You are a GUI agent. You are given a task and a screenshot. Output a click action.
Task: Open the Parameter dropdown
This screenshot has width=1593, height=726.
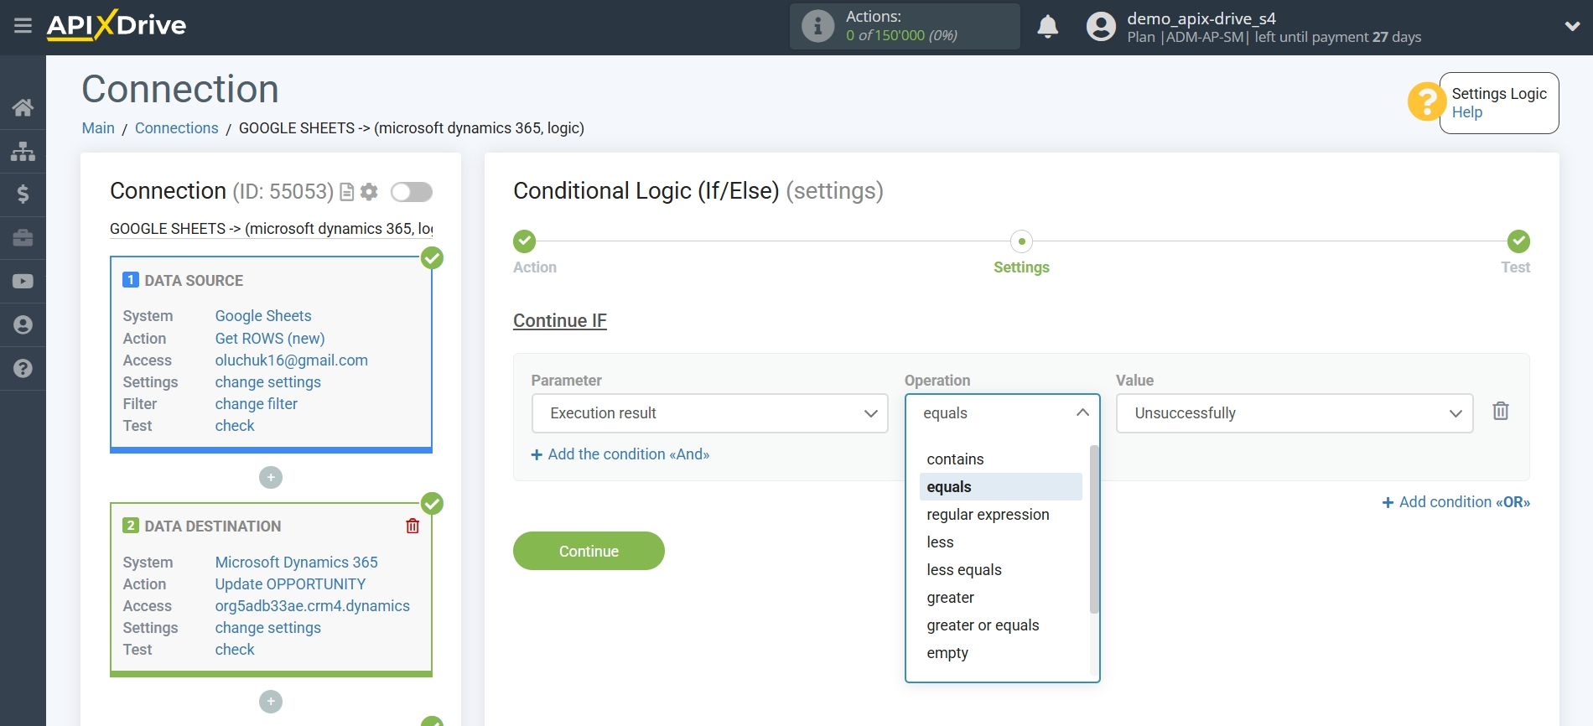709,413
